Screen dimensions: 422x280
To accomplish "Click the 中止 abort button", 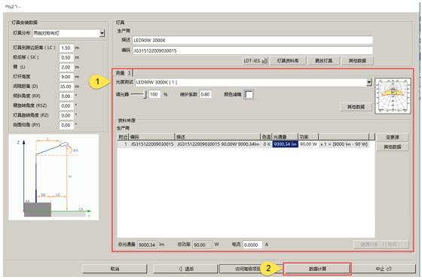I will (x=384, y=269).
